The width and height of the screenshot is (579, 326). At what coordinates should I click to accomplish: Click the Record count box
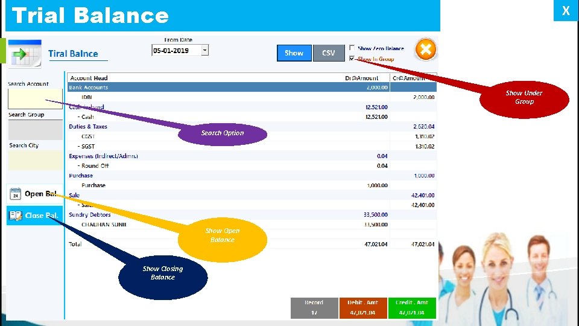click(314, 308)
